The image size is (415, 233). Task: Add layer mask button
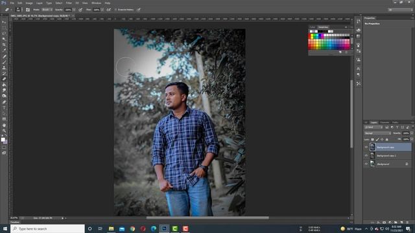coord(384,223)
